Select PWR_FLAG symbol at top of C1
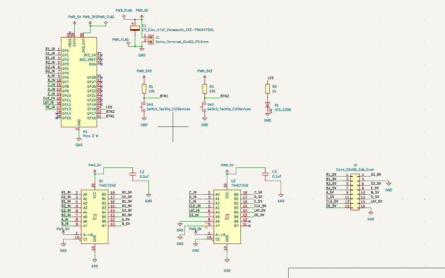The image size is (445, 278). (124, 16)
